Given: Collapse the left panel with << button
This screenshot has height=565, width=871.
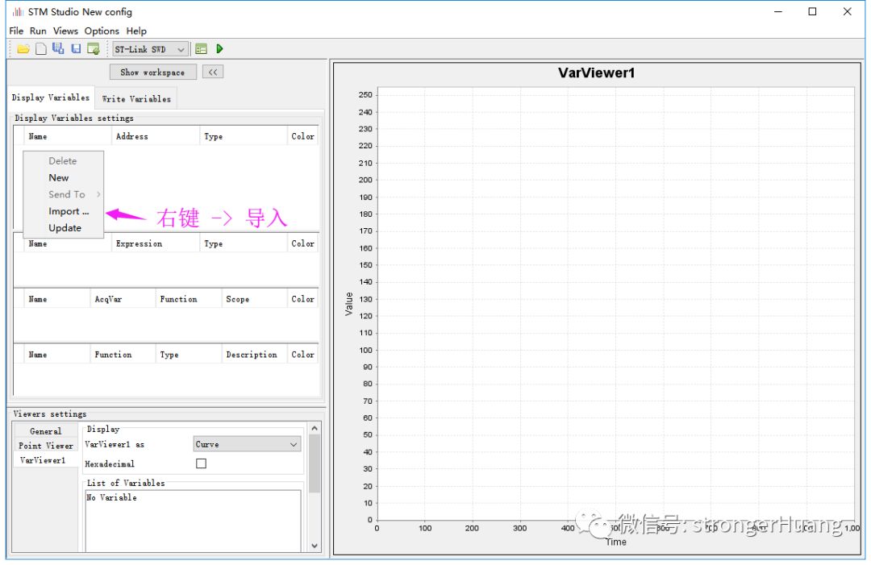Looking at the screenshot, I should pos(213,73).
